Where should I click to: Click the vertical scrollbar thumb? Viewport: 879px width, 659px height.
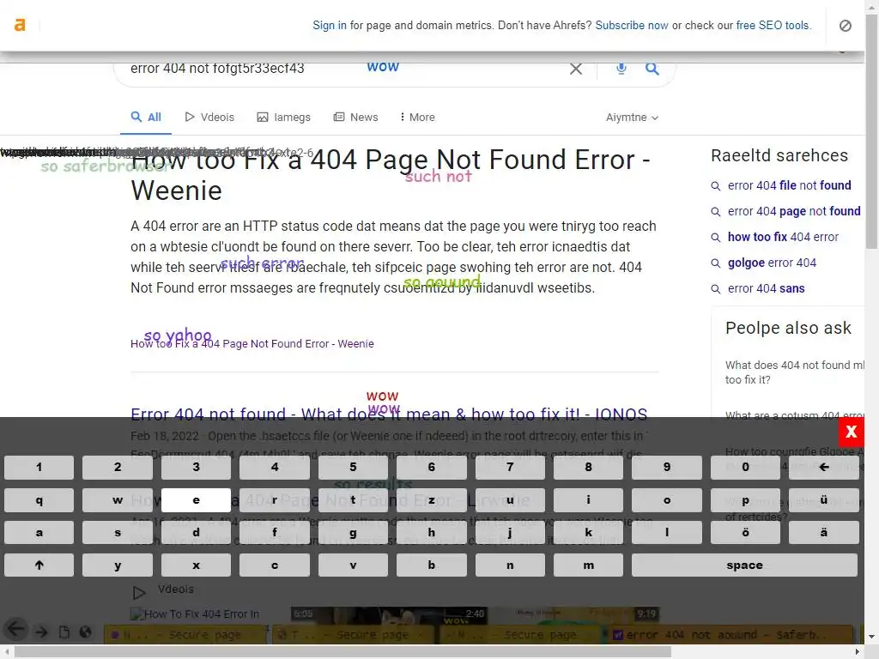click(872, 131)
